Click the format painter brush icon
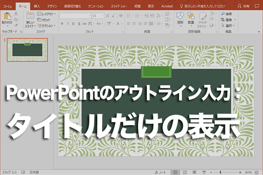 pyautogui.click(x=16, y=25)
